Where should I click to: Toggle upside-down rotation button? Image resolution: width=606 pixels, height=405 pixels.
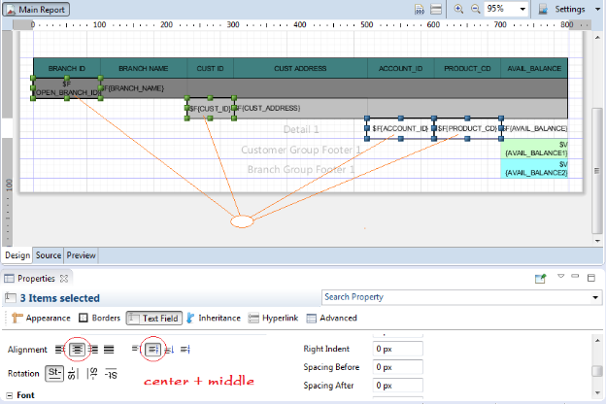click(x=111, y=374)
